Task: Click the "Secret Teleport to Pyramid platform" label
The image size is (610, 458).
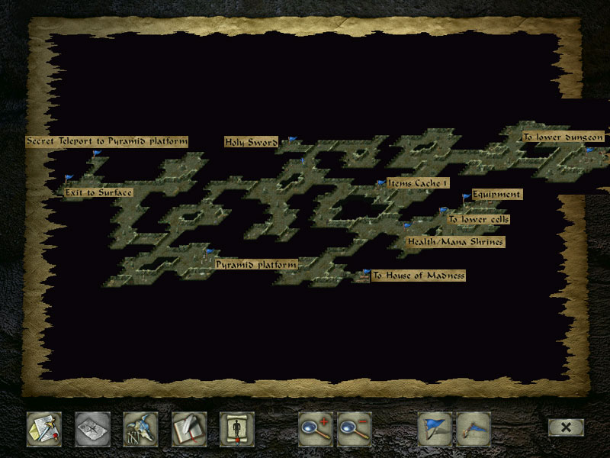Action: [107, 141]
